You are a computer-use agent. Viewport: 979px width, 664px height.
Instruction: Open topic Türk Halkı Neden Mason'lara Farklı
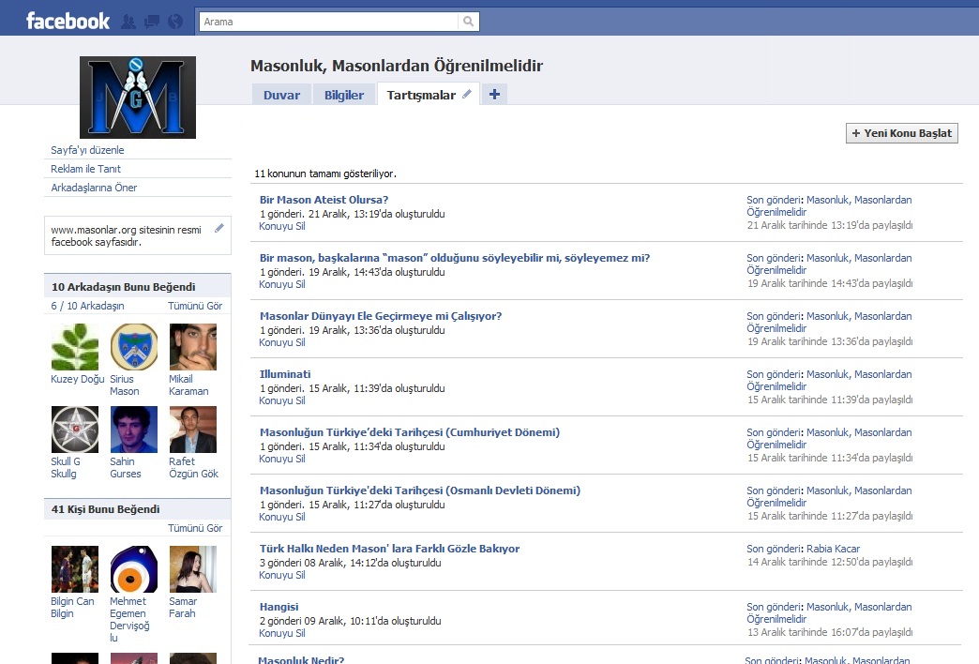pos(389,549)
